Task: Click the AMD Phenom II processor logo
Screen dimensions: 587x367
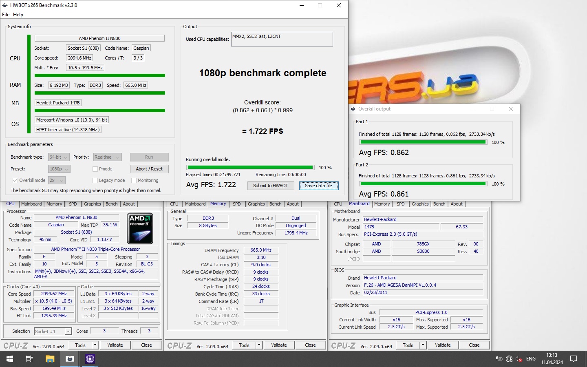Action: click(140, 228)
